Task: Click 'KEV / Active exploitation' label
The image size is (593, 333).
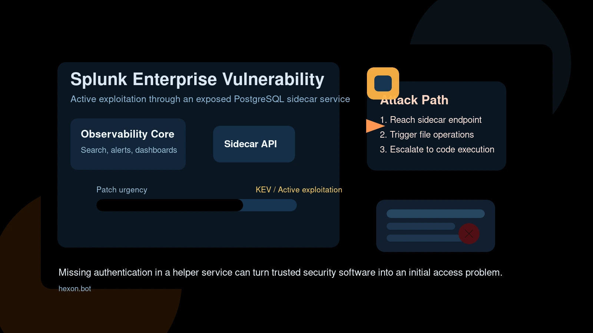Action: tap(299, 190)
